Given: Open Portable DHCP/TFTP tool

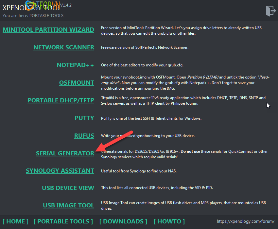Looking at the screenshot, I should click(x=61, y=100).
